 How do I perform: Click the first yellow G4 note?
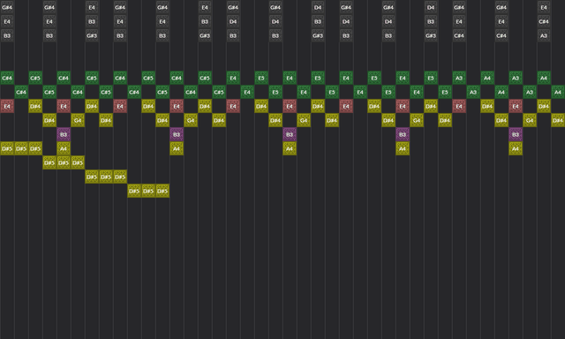78,120
